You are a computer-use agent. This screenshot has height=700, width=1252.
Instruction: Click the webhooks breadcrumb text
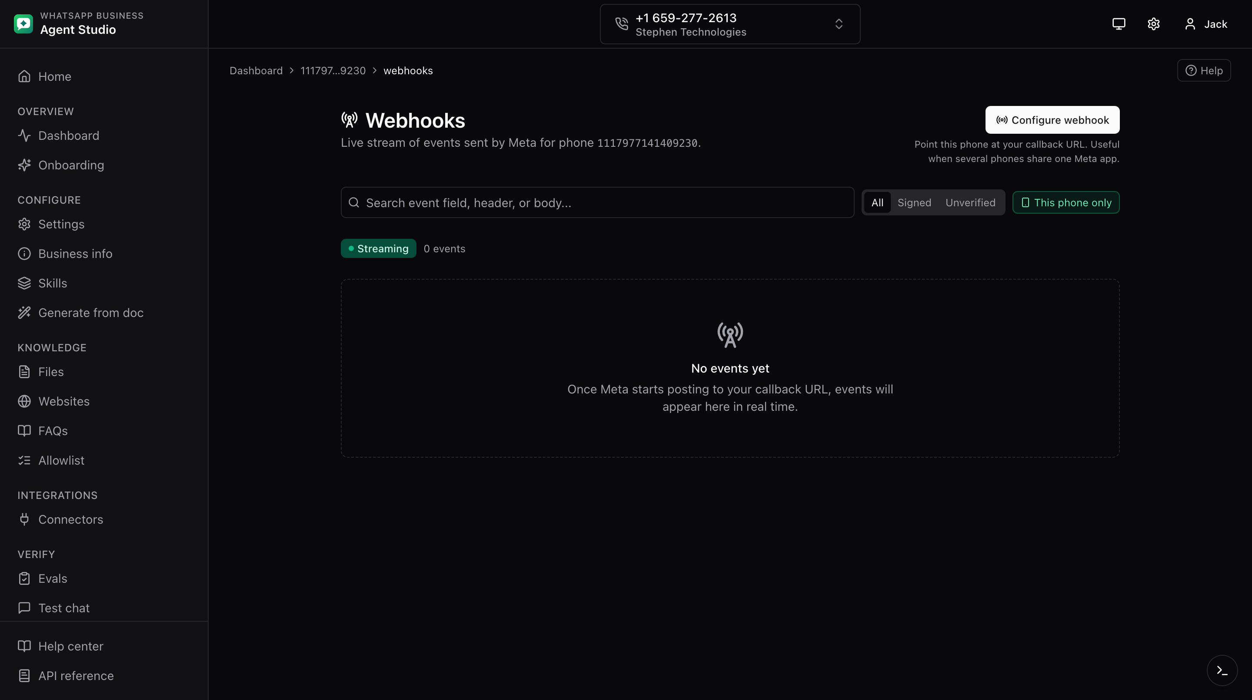click(408, 70)
